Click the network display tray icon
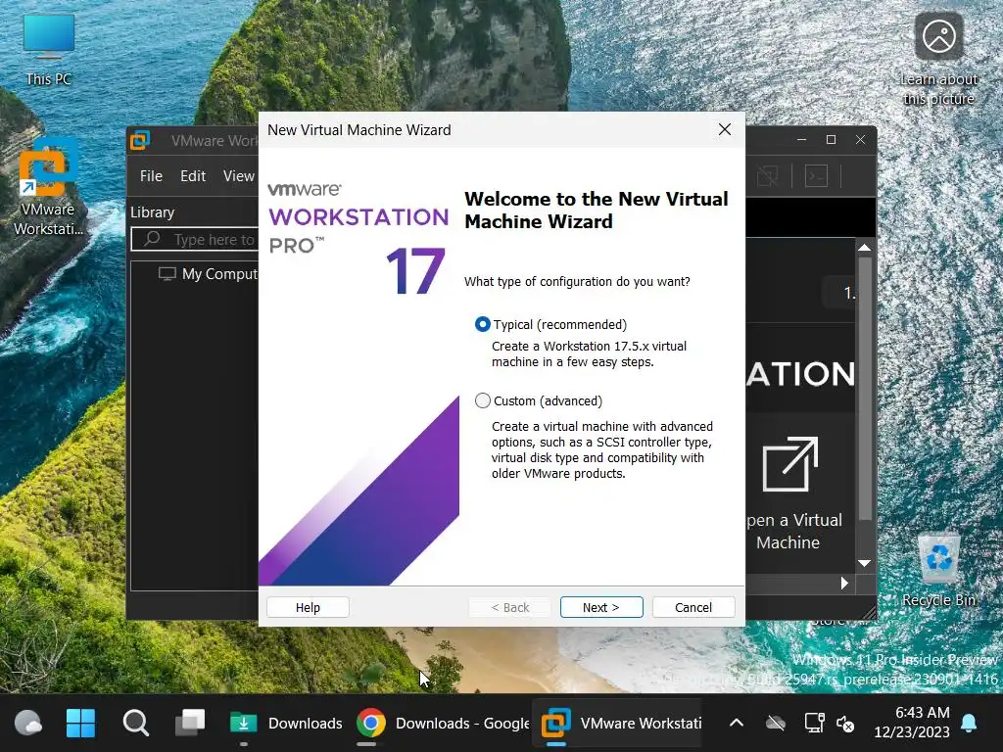The width and height of the screenshot is (1003, 752). 814,724
